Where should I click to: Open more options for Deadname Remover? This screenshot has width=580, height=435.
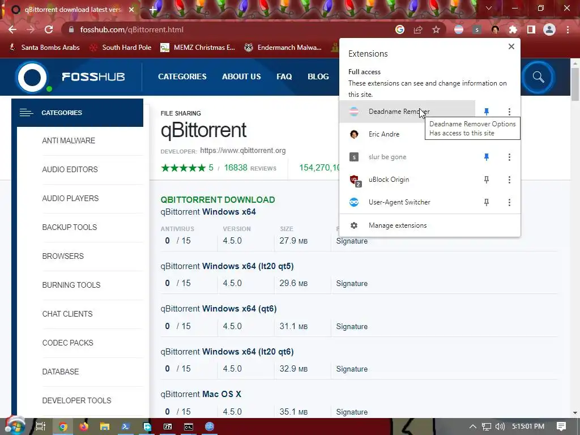click(x=509, y=112)
